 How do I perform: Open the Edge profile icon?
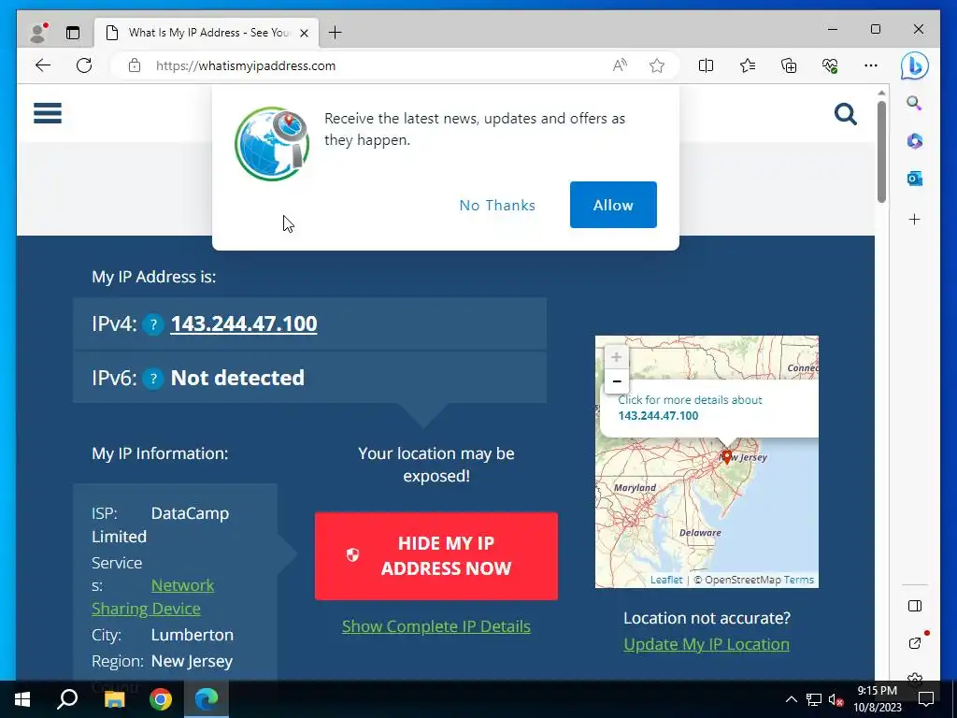[38, 33]
